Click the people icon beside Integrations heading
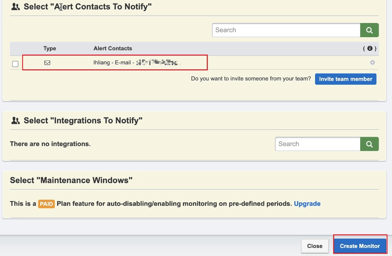 click(x=15, y=121)
